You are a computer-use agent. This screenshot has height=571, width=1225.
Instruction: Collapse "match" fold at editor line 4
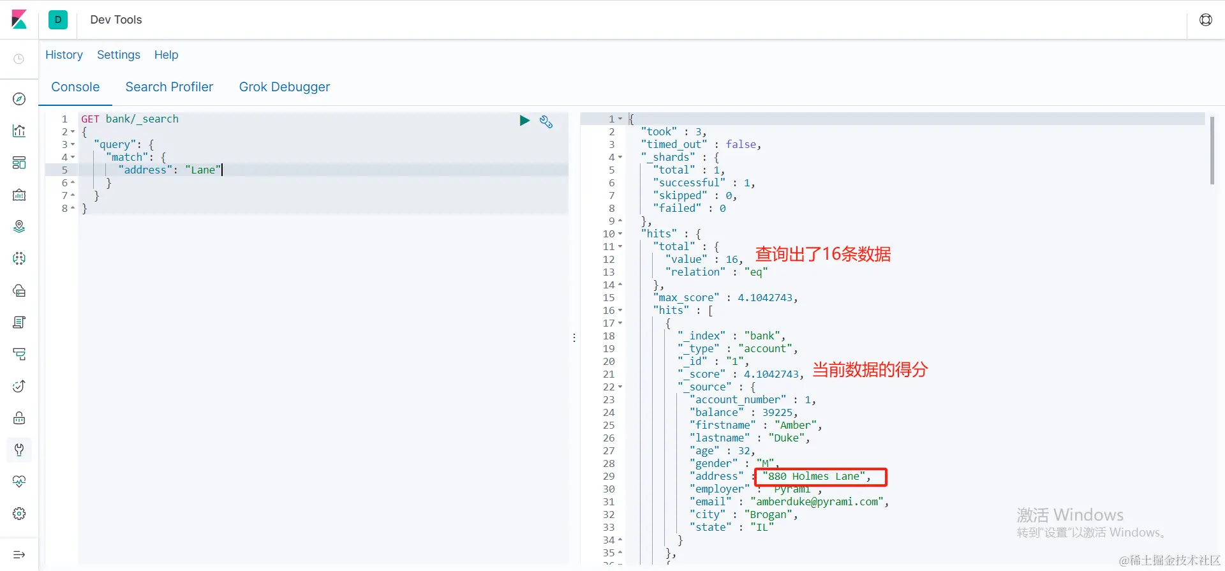point(73,158)
